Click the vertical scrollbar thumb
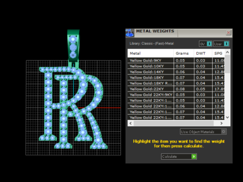Image resolution: width=243 pixels, height=182 pixels. [x=227, y=64]
